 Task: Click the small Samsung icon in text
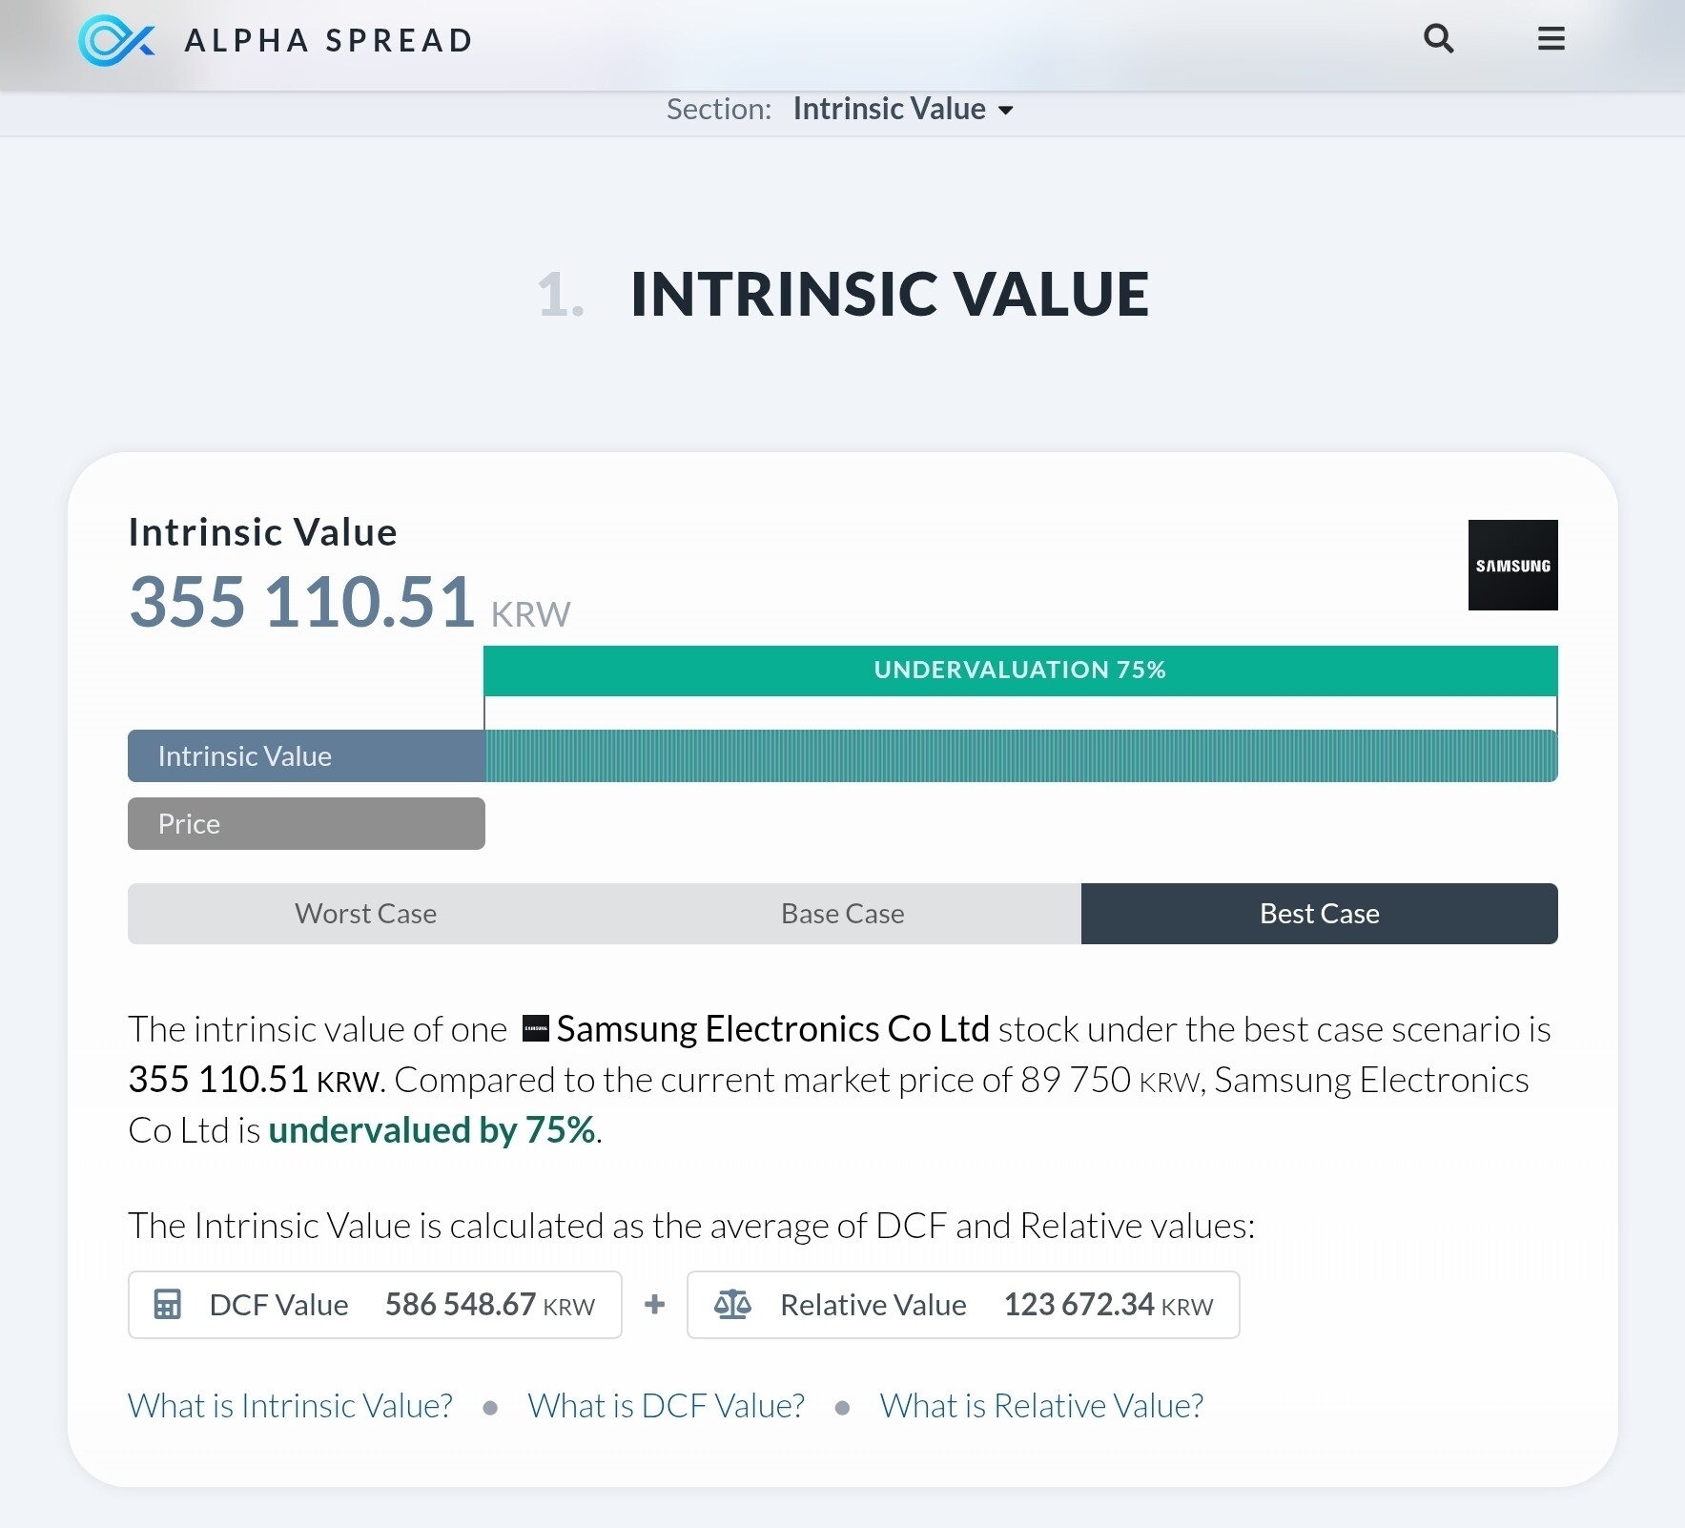536,1029
